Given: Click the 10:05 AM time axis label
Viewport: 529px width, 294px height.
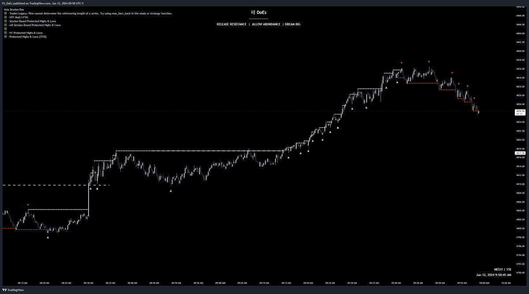Looking at the screenshot, I should (x=506, y=283).
